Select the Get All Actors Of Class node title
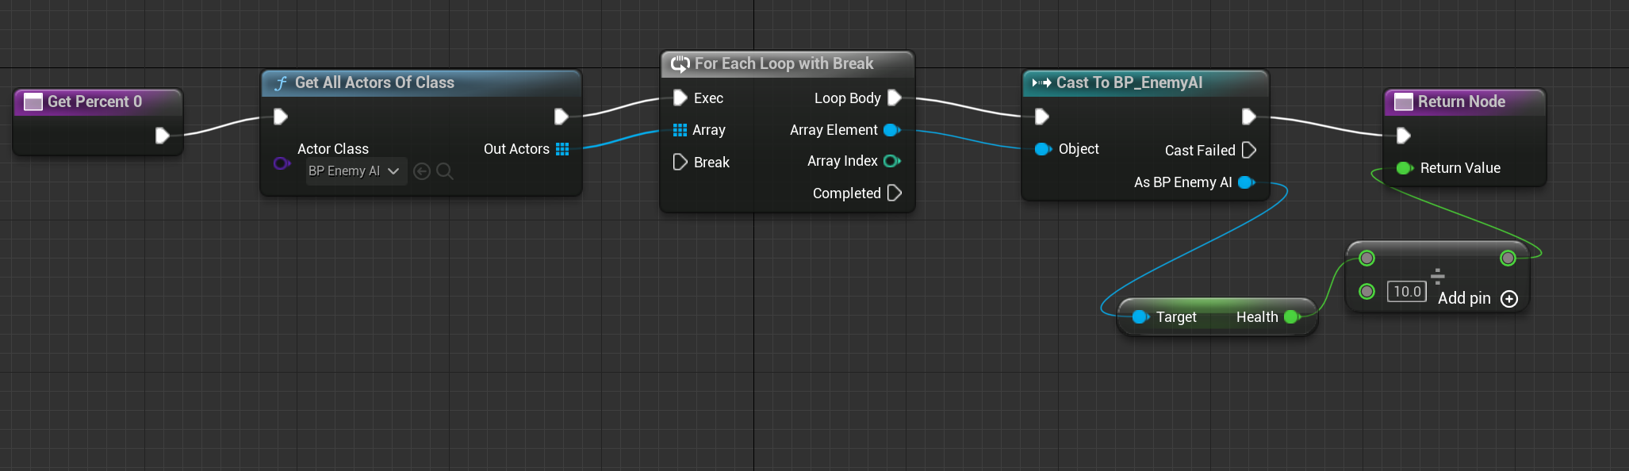 click(374, 82)
